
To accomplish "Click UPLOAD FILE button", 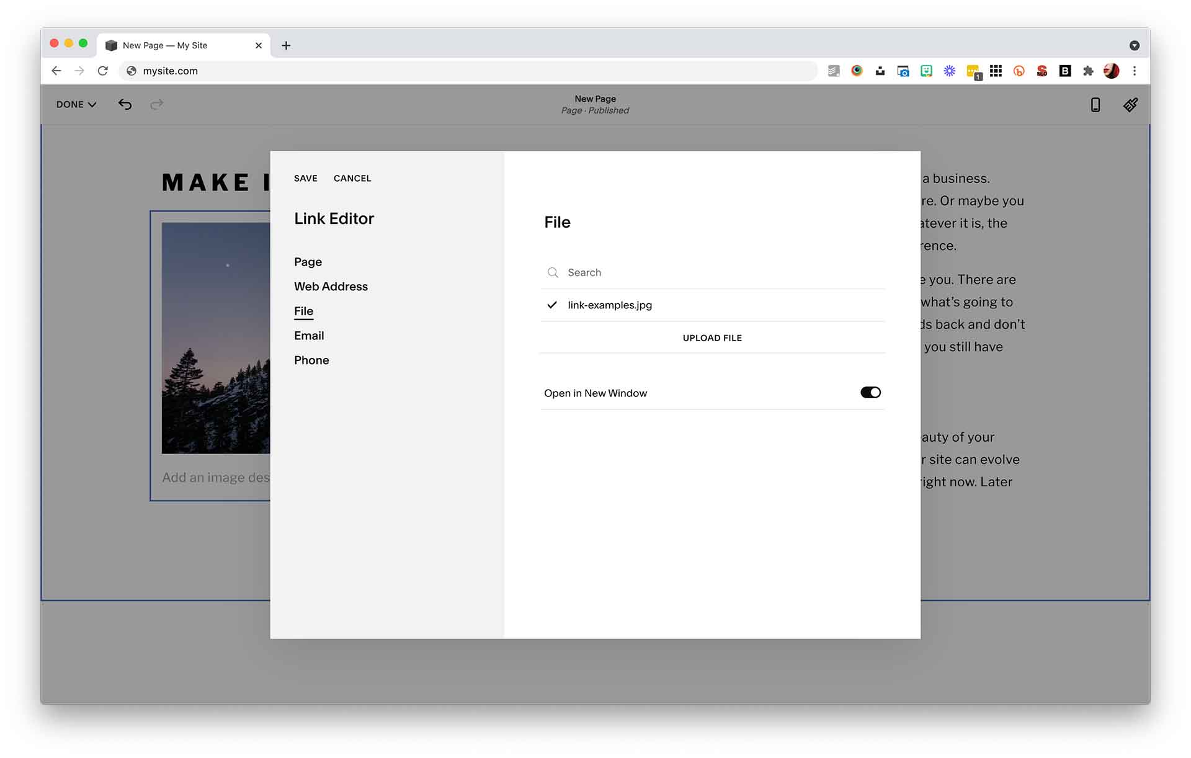I will pyautogui.click(x=712, y=338).
